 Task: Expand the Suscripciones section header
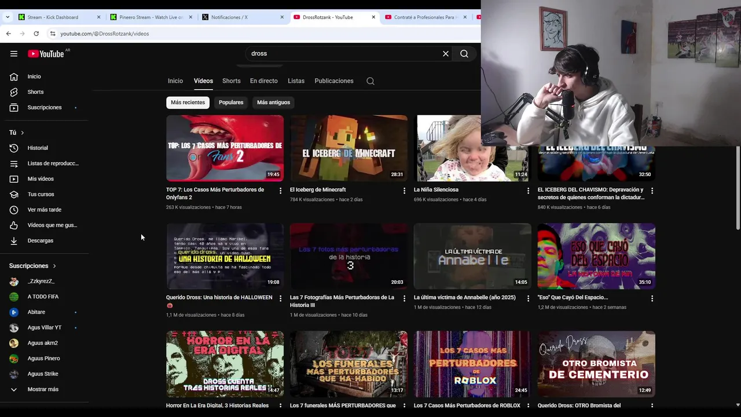point(33,266)
